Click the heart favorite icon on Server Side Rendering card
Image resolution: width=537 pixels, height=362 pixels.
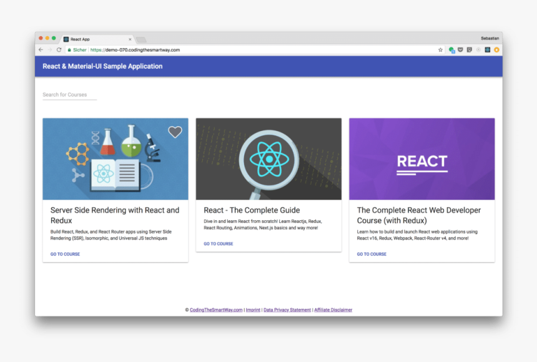point(175,132)
